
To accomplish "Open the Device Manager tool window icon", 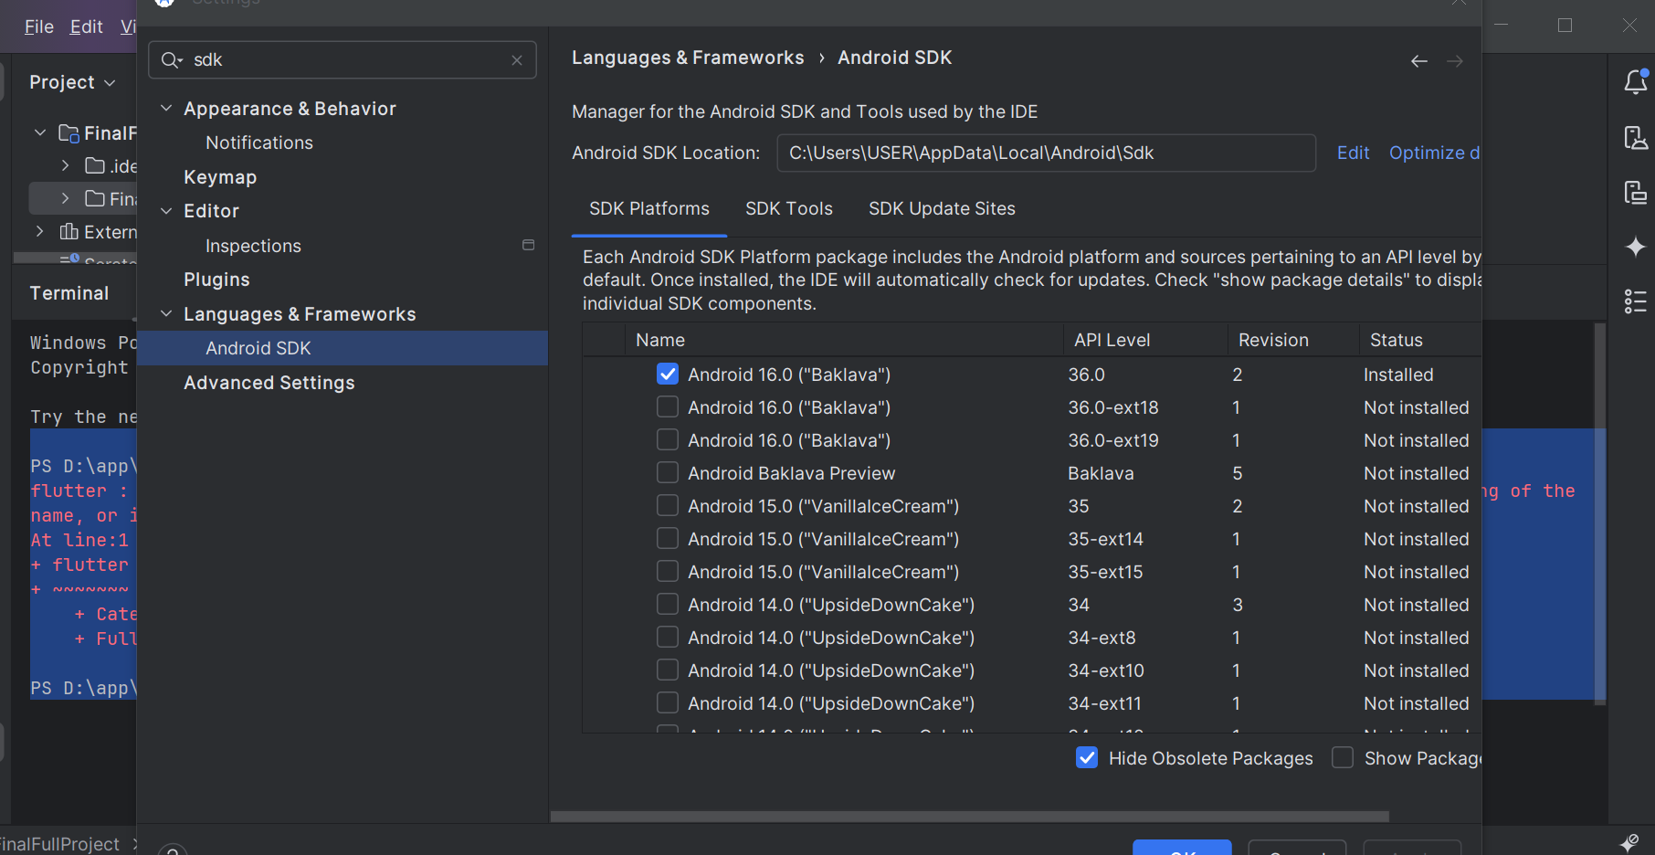I will coord(1635,138).
